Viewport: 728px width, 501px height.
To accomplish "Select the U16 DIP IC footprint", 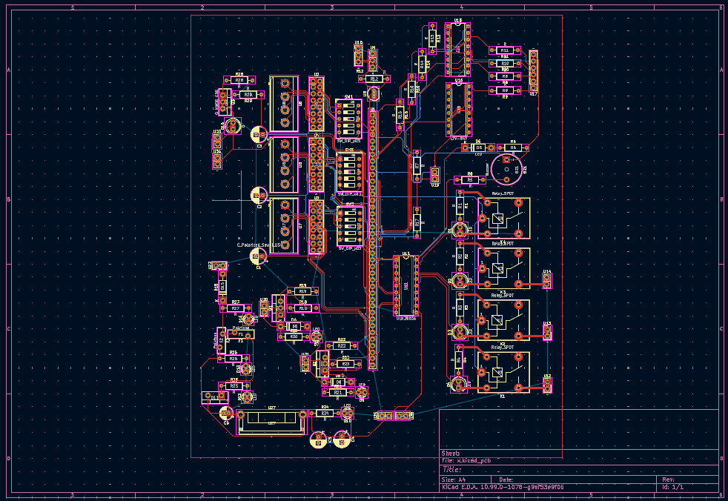I will coord(459,110).
